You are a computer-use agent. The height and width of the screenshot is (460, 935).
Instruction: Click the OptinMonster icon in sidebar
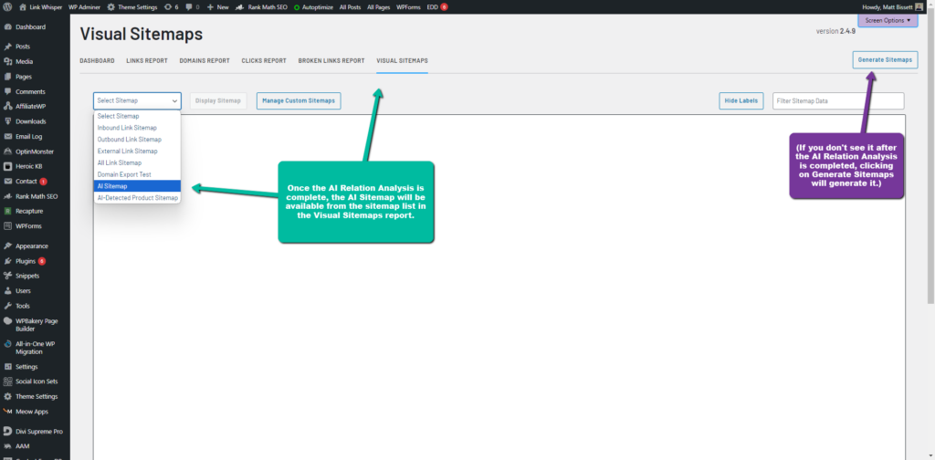(7, 152)
